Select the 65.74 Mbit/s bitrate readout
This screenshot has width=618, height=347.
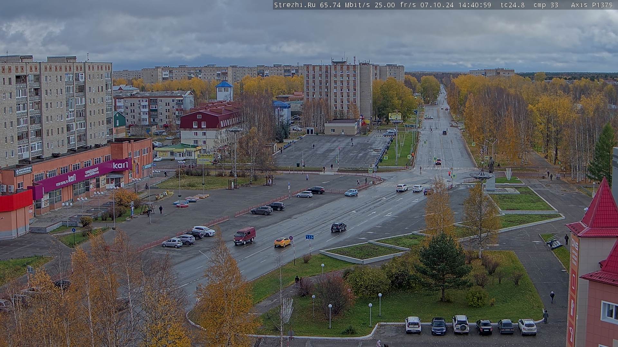click(345, 5)
